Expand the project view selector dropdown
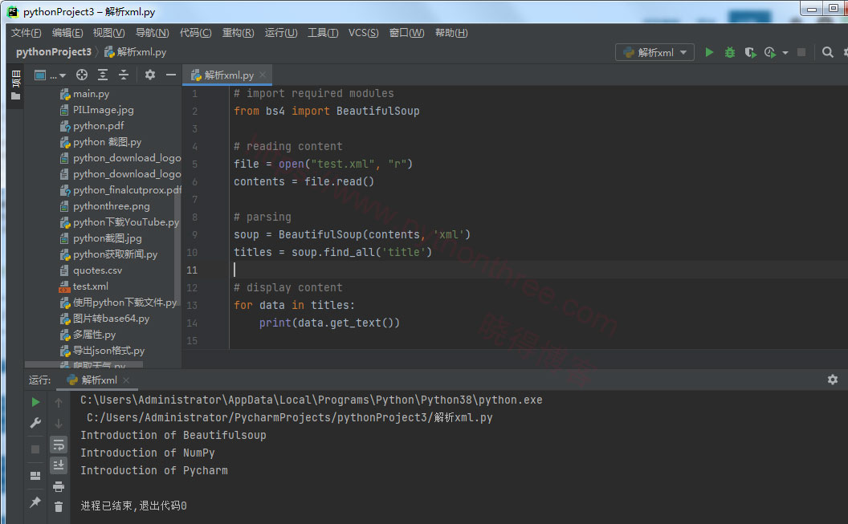The width and height of the screenshot is (848, 524). click(50, 75)
